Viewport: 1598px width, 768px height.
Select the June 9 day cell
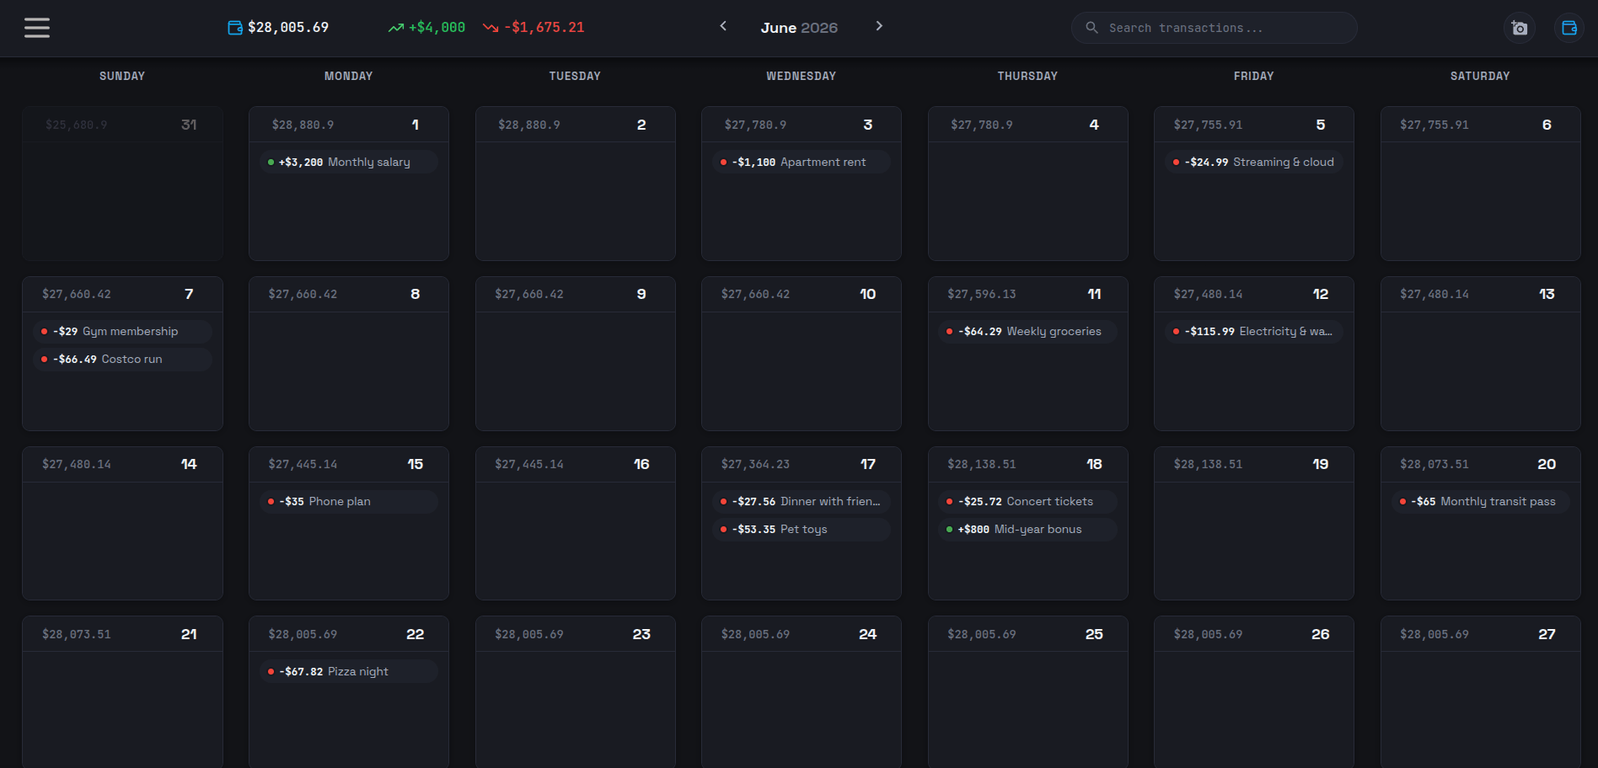[575, 354]
